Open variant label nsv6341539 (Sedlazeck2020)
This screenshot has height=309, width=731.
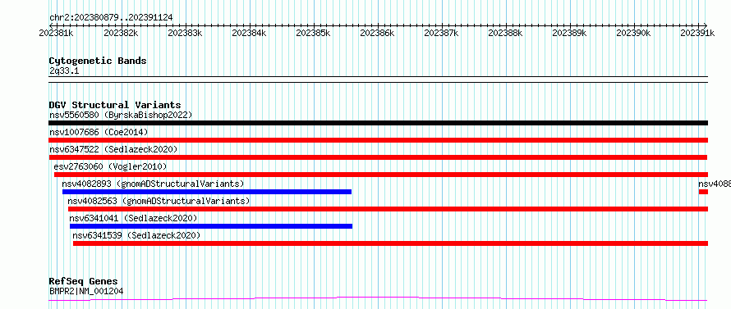point(136,235)
